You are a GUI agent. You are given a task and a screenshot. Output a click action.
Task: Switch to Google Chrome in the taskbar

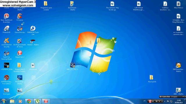click(x=29, y=101)
